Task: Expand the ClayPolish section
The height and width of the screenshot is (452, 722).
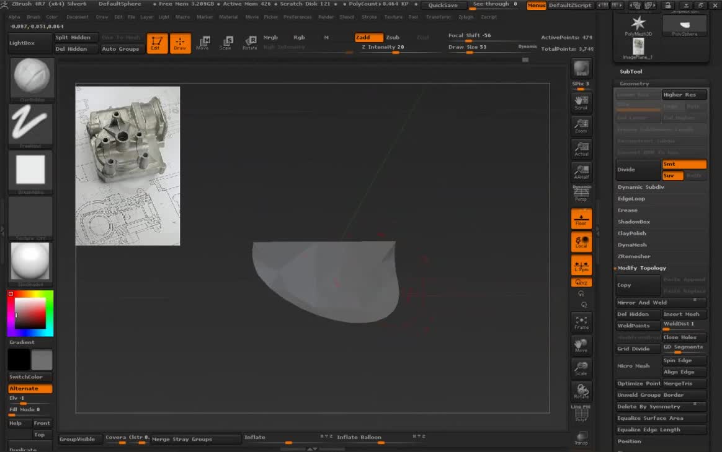Action: pyautogui.click(x=631, y=233)
